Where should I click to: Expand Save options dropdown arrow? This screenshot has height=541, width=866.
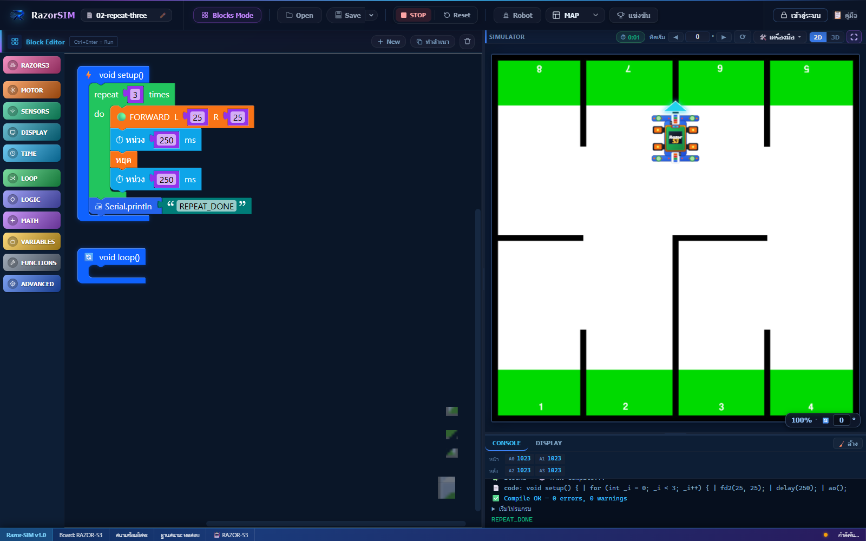[371, 15]
